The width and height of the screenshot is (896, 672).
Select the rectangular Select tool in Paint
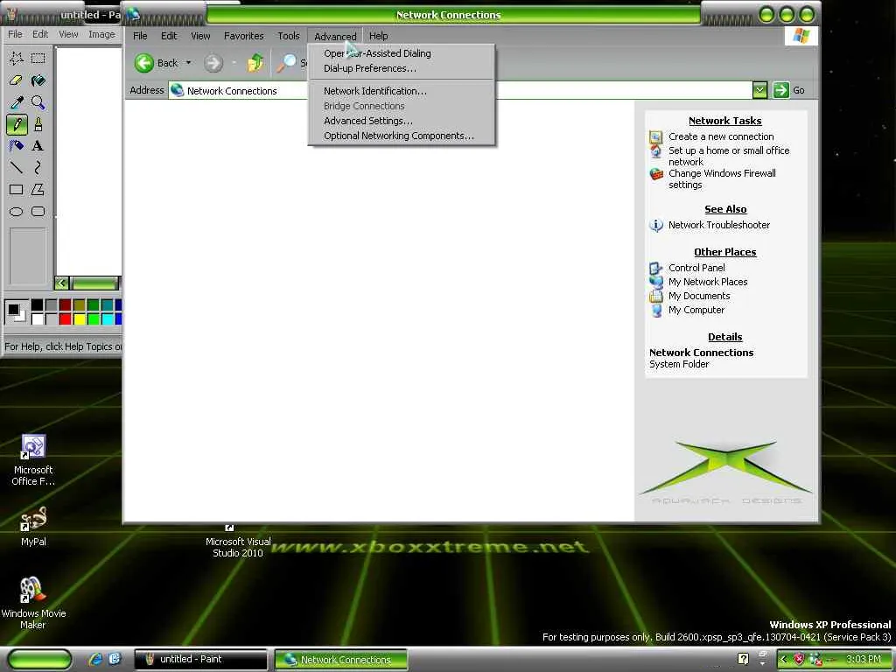38,58
